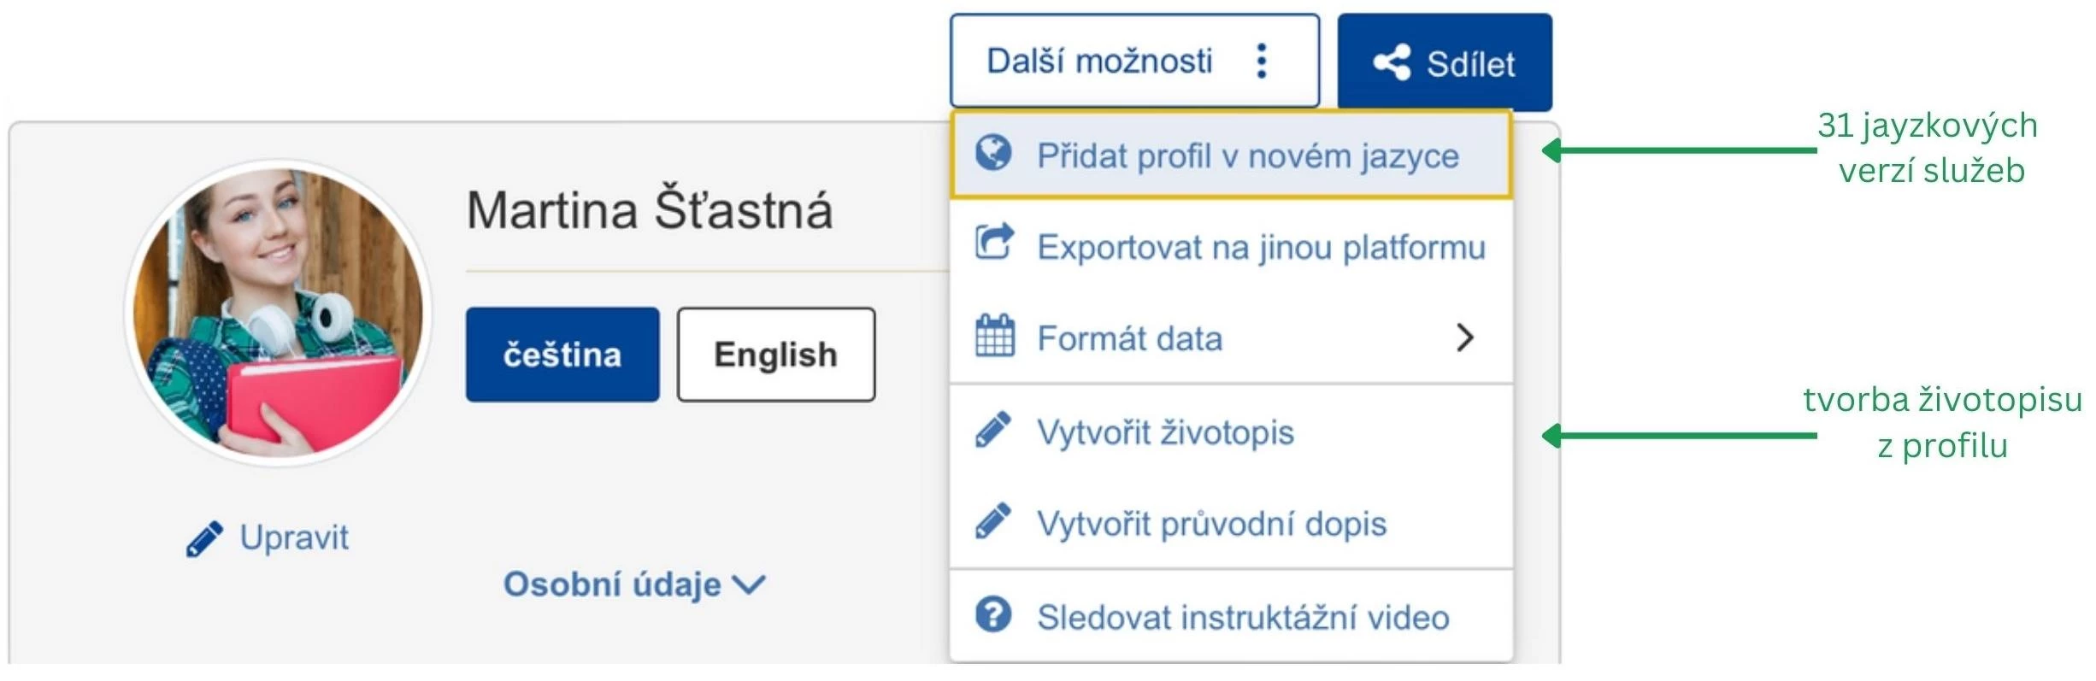Viewport: 2096px width, 681px height.
Task: Click Martina's profile photo
Action: pyautogui.click(x=279, y=312)
